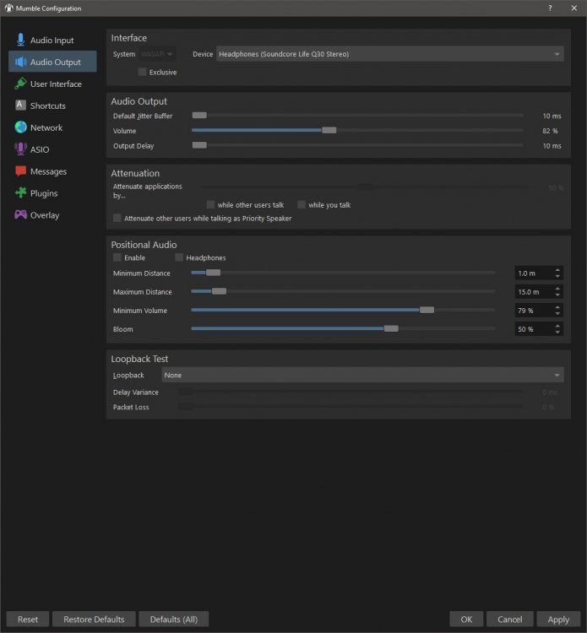587x633 pixels.
Task: Open Shortcuts via its keyboard icon
Action: coord(20,105)
